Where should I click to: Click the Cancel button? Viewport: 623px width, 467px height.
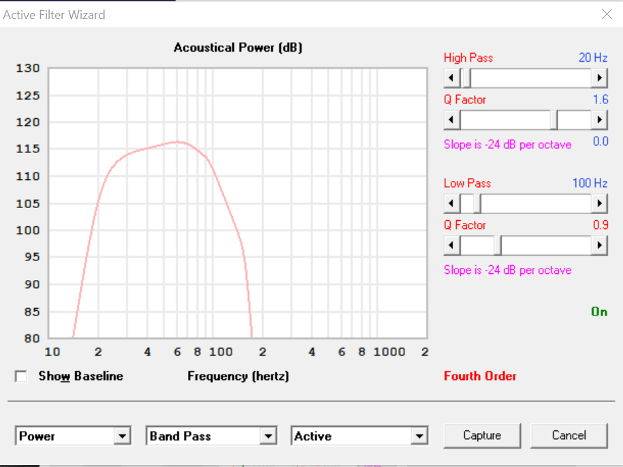point(569,436)
